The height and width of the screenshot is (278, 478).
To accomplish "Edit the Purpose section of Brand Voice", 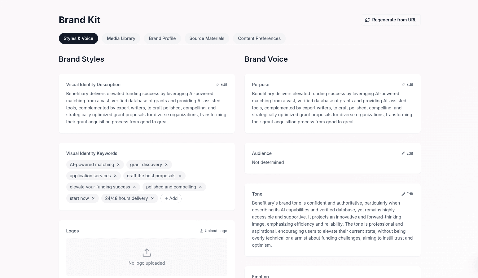I will pos(407,84).
